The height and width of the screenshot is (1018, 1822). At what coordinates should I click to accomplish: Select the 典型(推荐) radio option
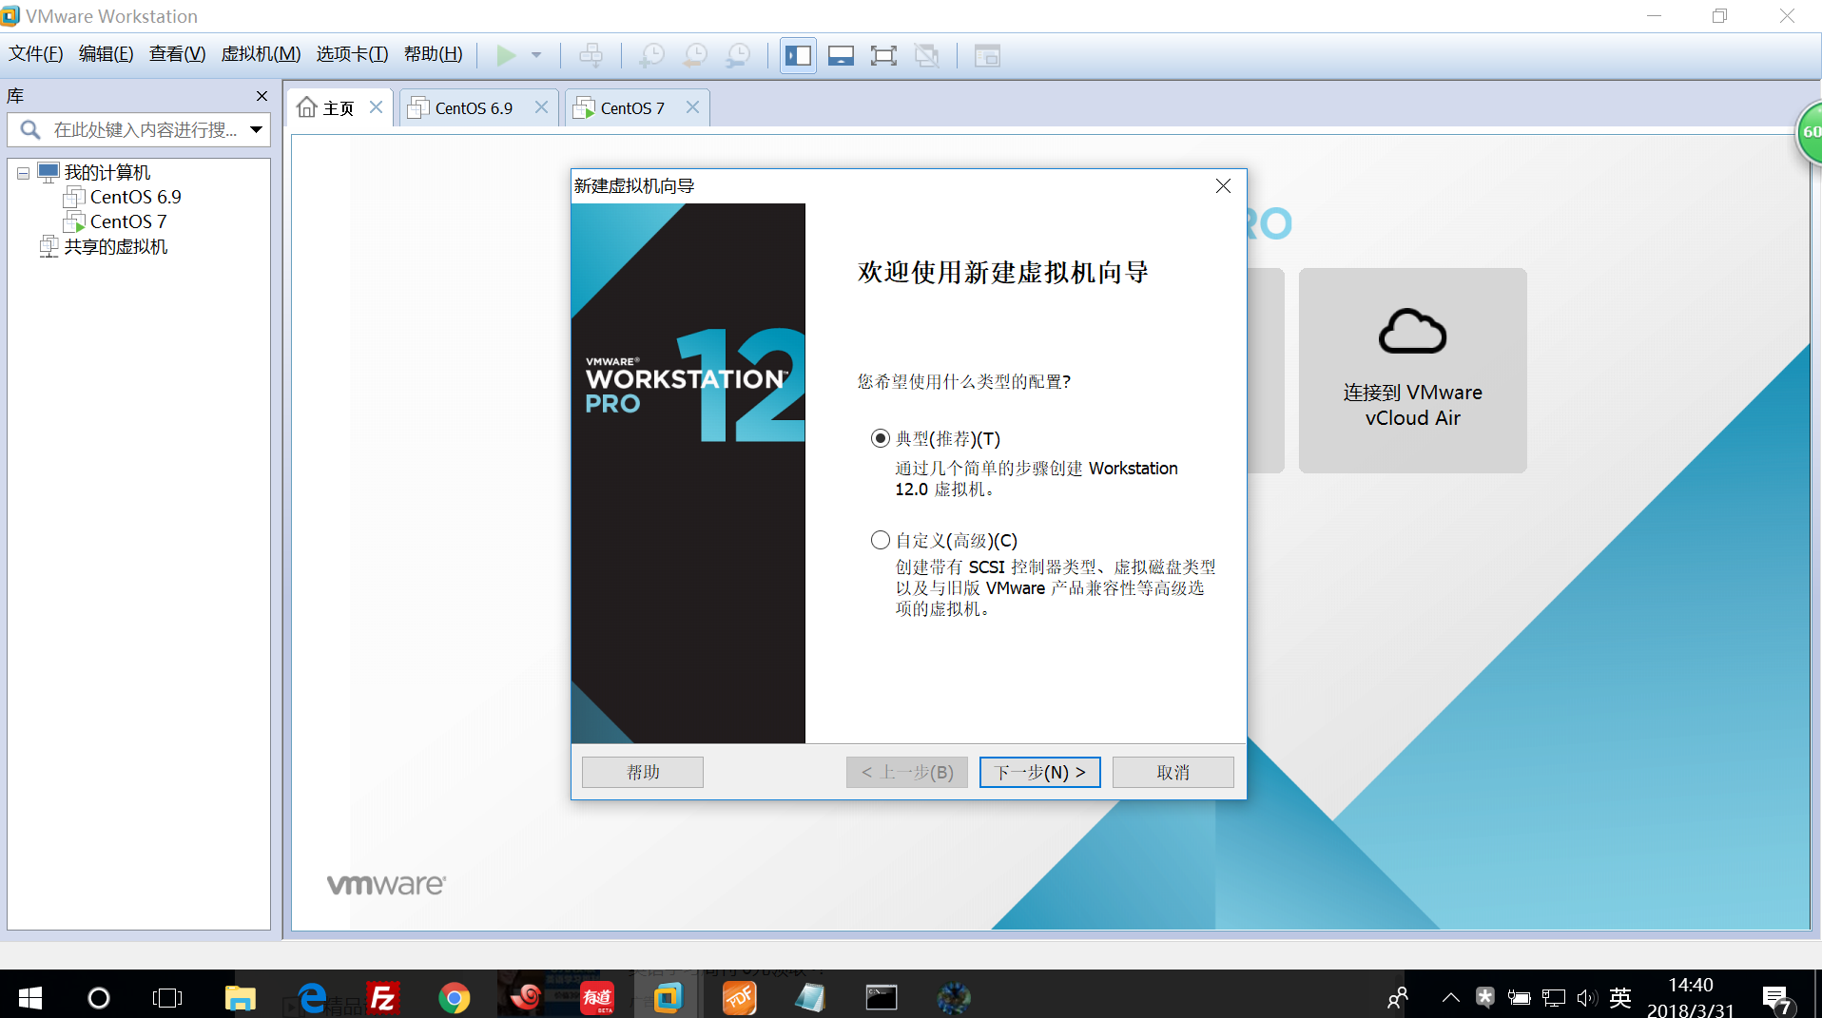pos(881,438)
